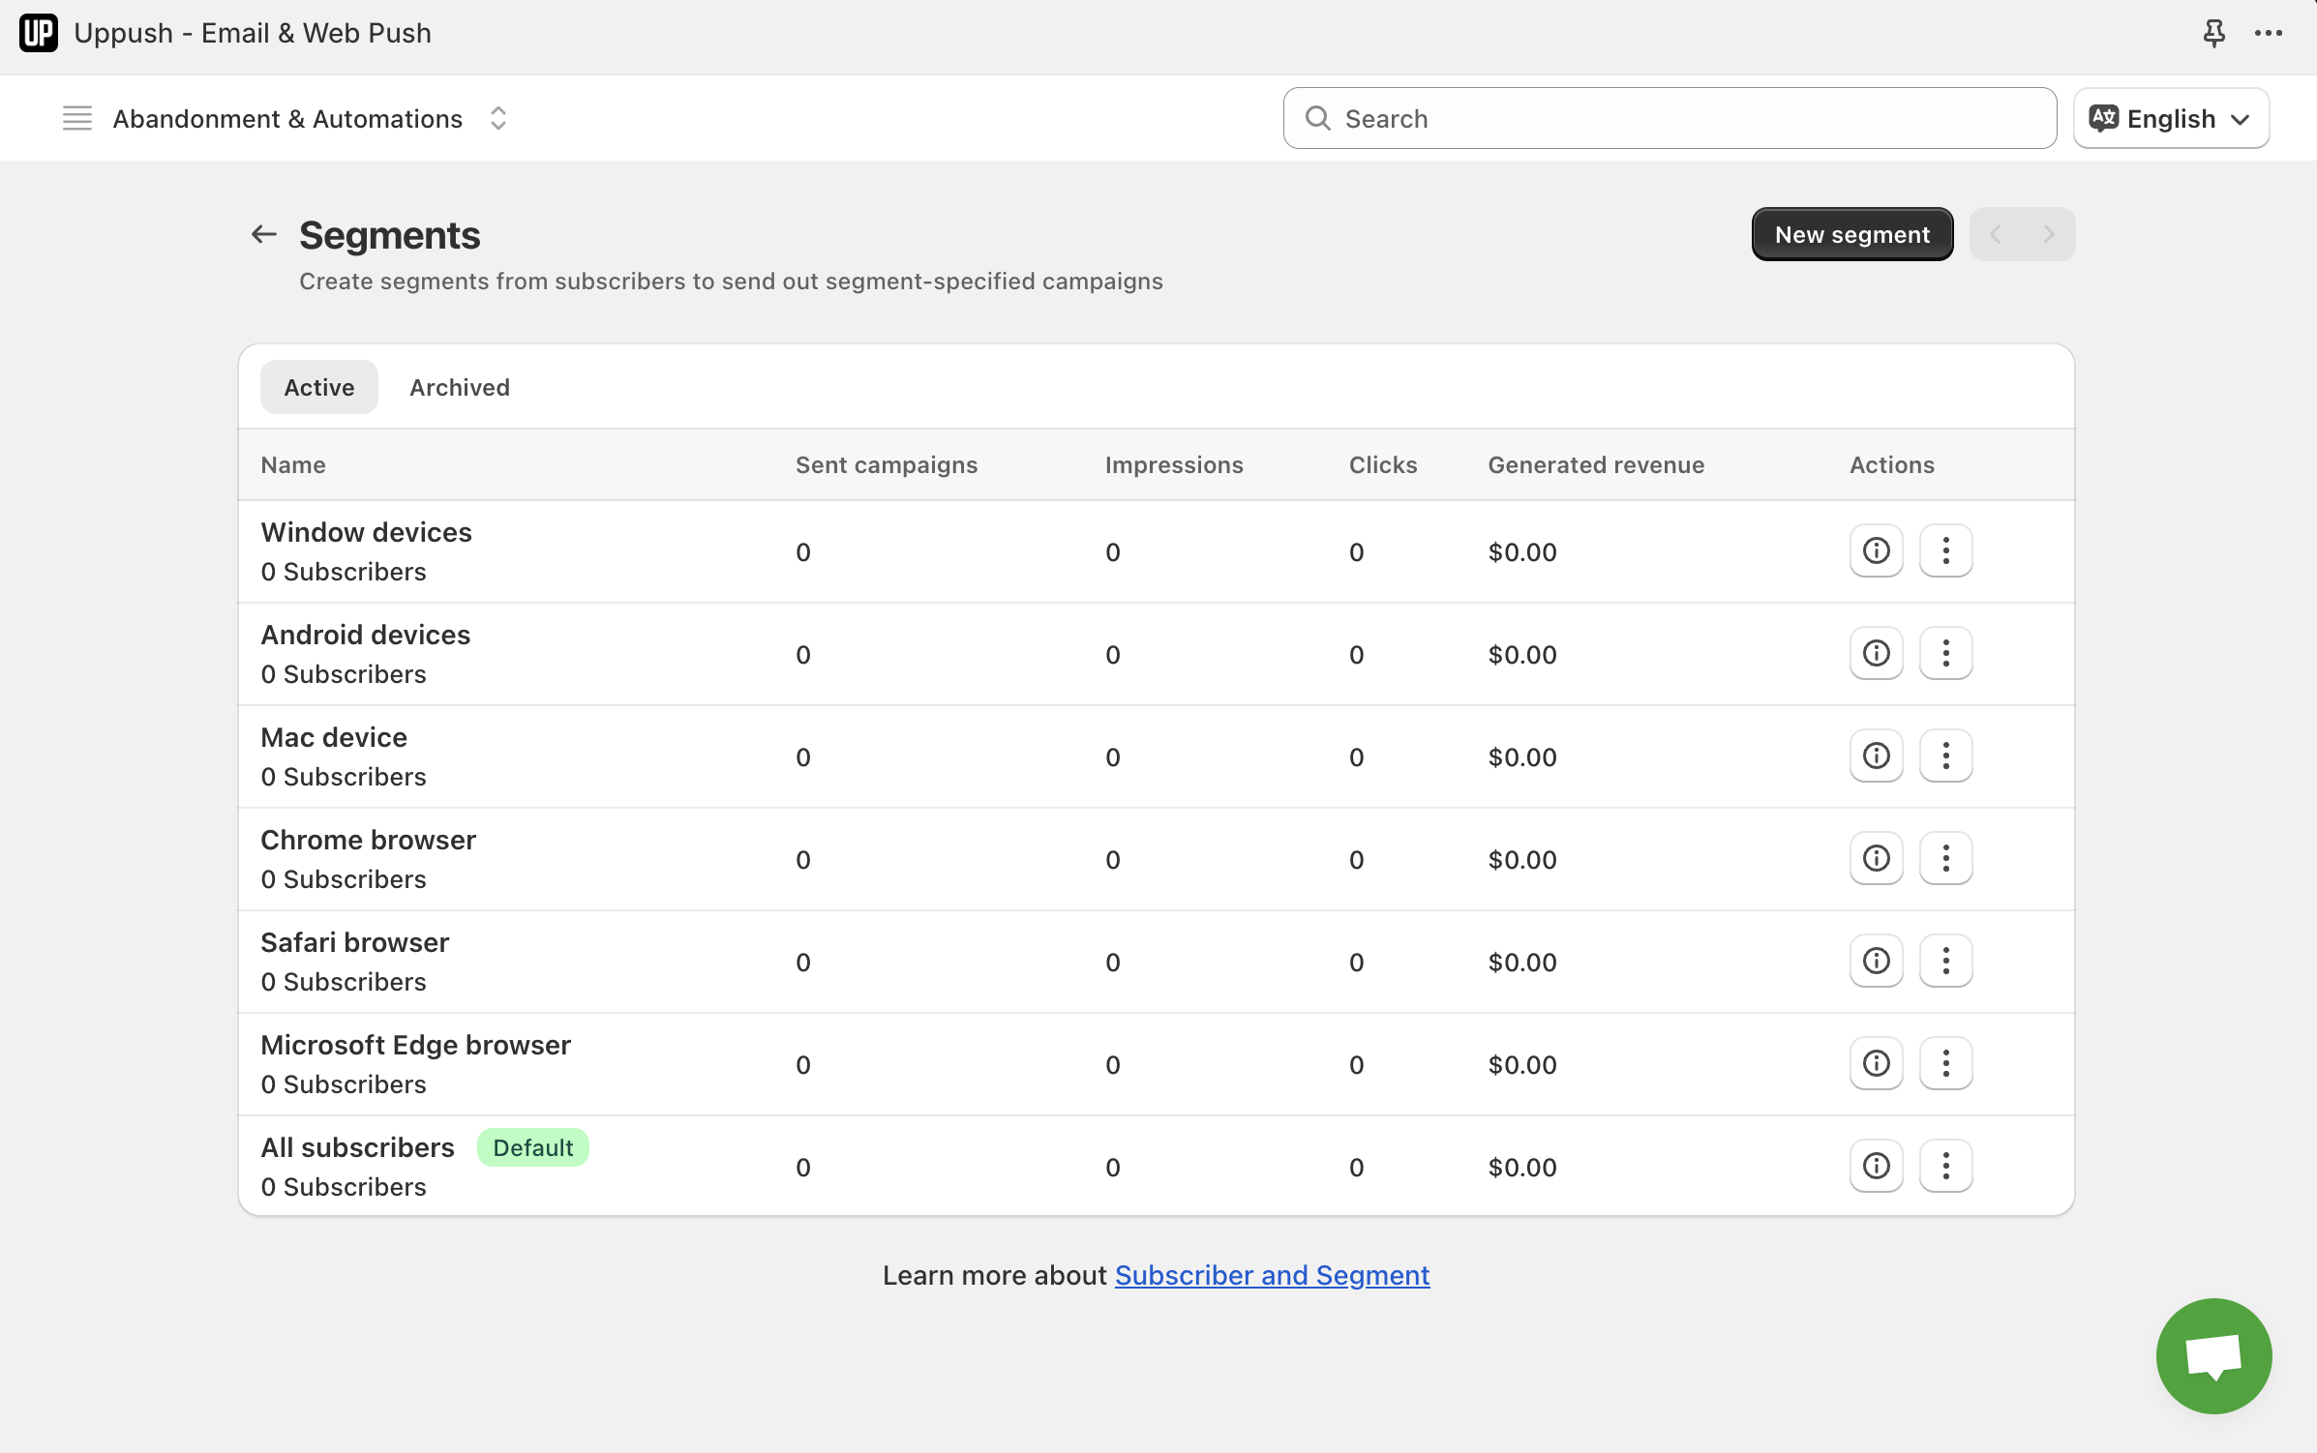Open three-dot menu for Android devices segment
2317x1453 pixels.
[1945, 654]
